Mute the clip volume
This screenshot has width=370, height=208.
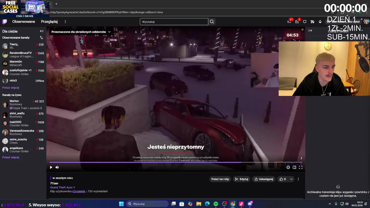pos(57,167)
